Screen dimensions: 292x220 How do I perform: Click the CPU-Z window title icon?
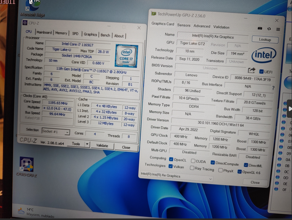click(x=25, y=23)
